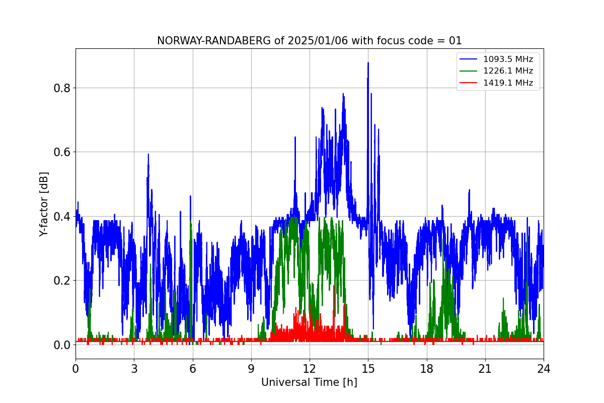Screen dimensions: 604x403
Task: Select the 1226.1 MHz legend label
Action: pyautogui.click(x=508, y=71)
